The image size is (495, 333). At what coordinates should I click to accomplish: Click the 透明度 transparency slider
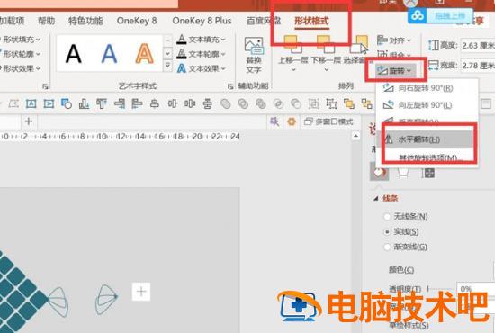(440, 289)
